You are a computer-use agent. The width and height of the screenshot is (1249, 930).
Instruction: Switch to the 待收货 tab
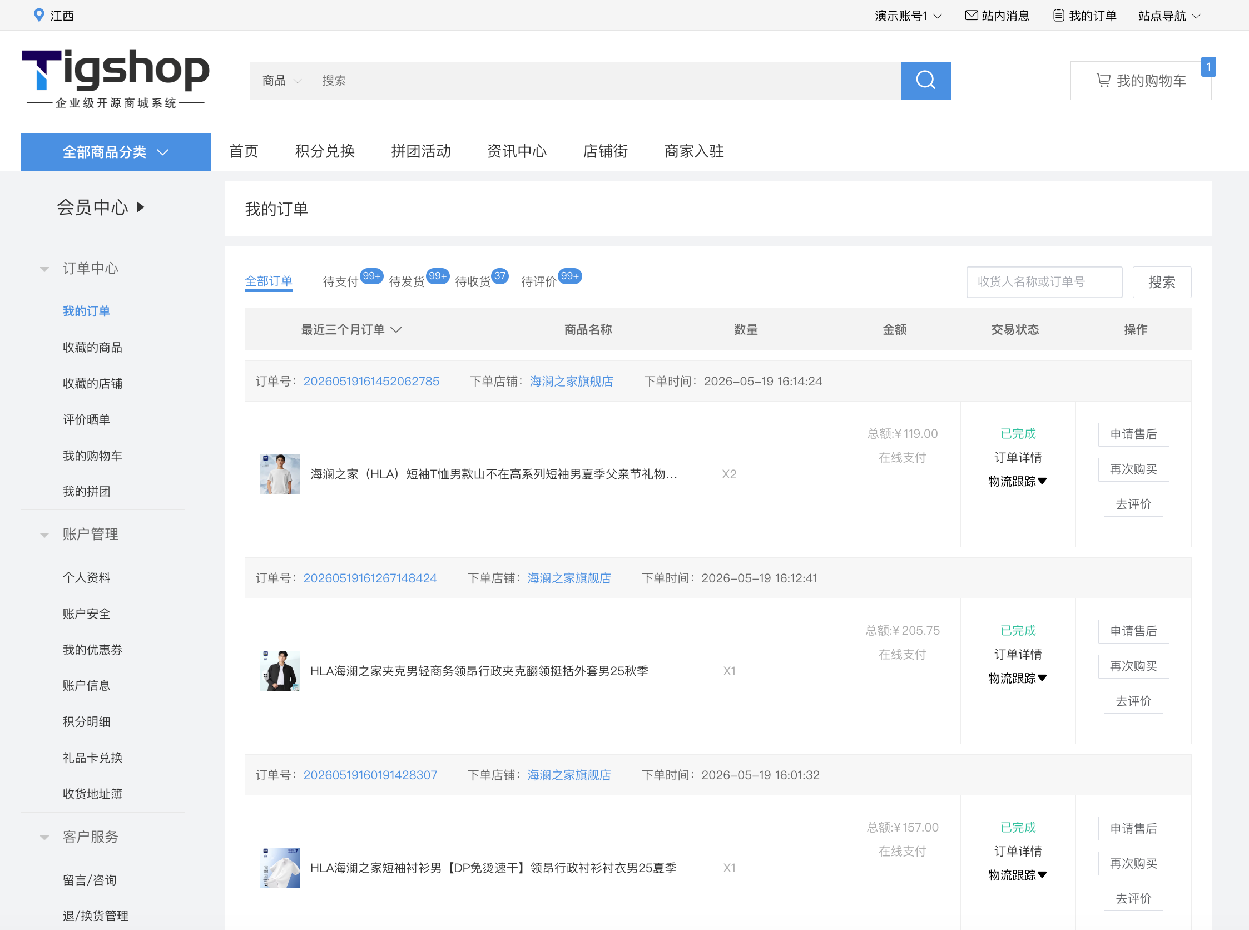pyautogui.click(x=472, y=281)
